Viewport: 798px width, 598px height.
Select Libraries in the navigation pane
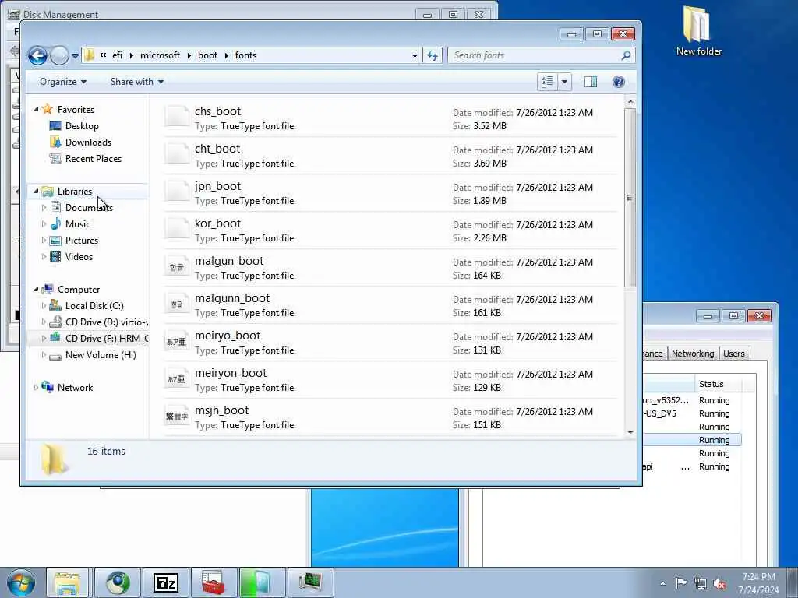(x=74, y=192)
